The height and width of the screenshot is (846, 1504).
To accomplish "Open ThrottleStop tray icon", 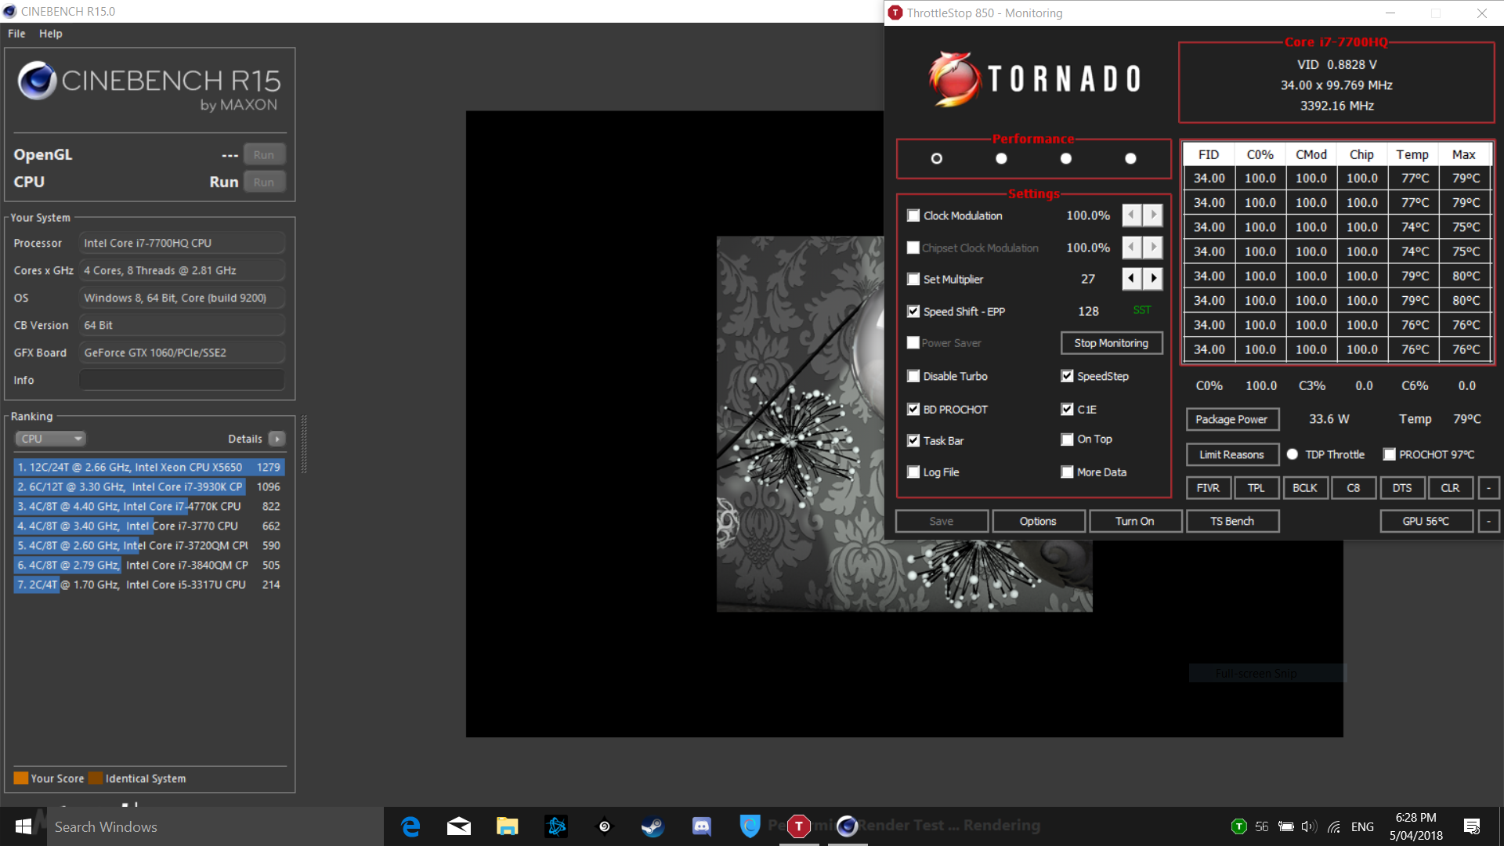I will 1238,826.
